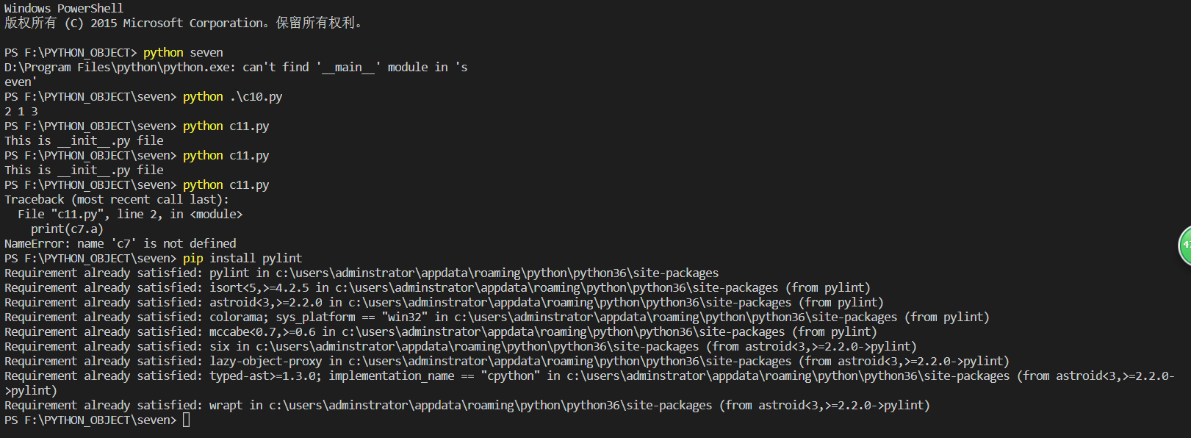Click the lazy-object-proxy requirement line
Image resolution: width=1191 pixels, height=438 pixels.
(x=507, y=361)
